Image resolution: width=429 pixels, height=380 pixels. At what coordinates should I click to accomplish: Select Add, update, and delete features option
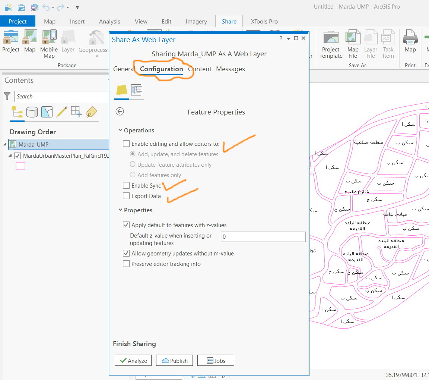pyautogui.click(x=133, y=154)
